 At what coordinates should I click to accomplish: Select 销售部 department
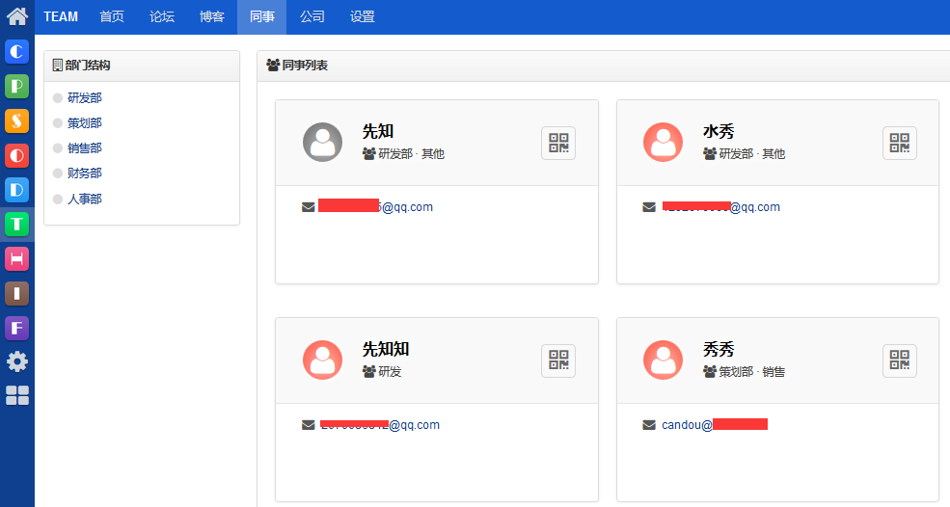(x=85, y=147)
